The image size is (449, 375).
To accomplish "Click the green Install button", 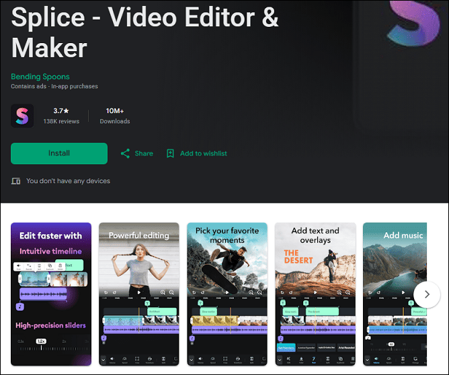I will (59, 154).
